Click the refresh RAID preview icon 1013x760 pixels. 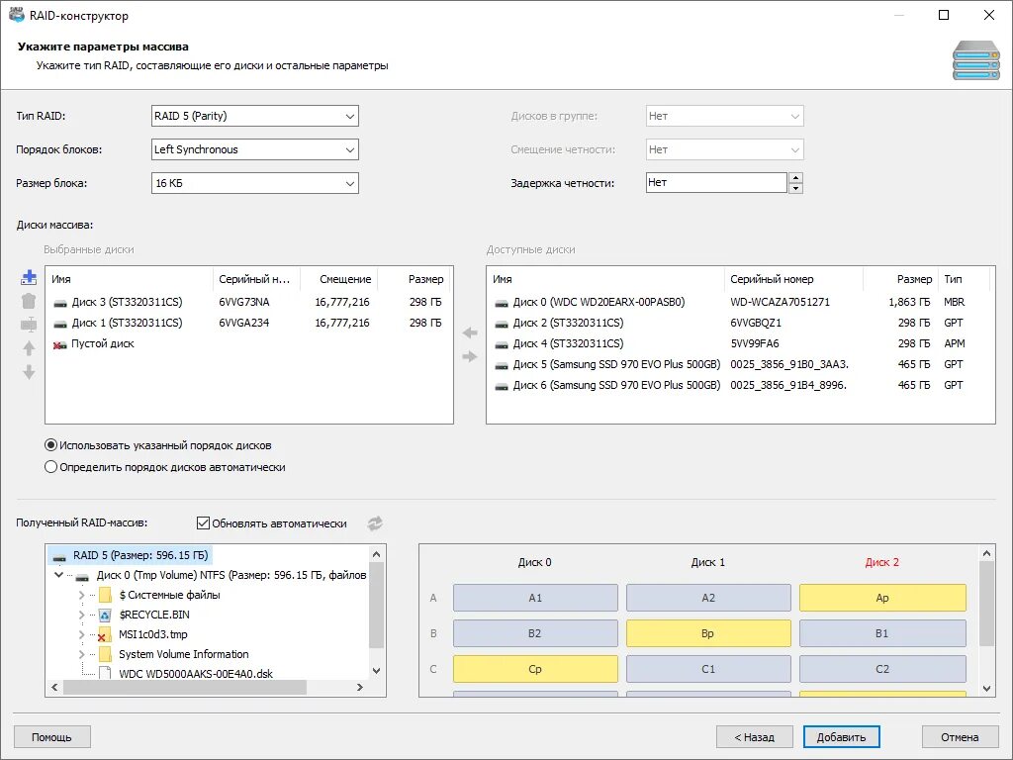pyautogui.click(x=375, y=523)
